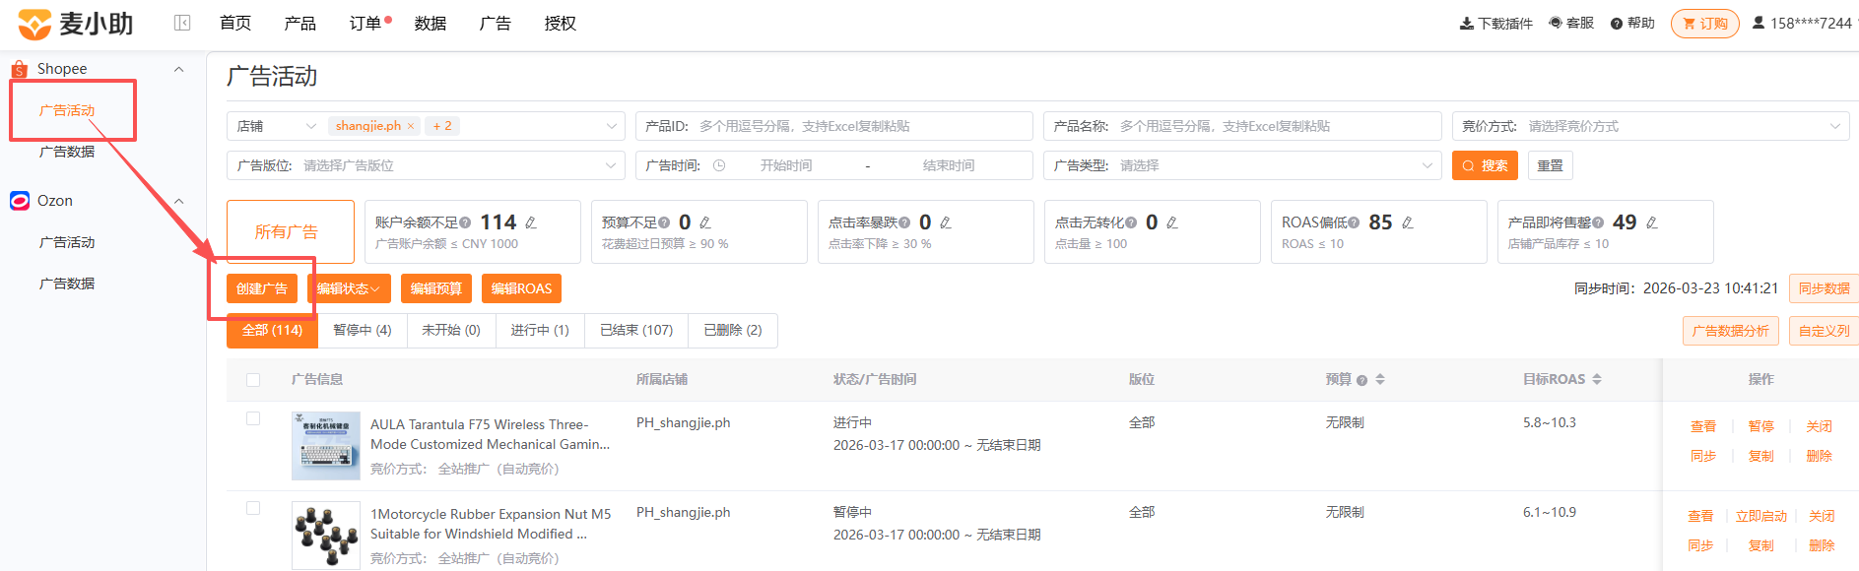Image resolution: width=1859 pixels, height=571 pixels.
Task: Click the edit pencil next to 账户余额不足 114
Action: [531, 222]
